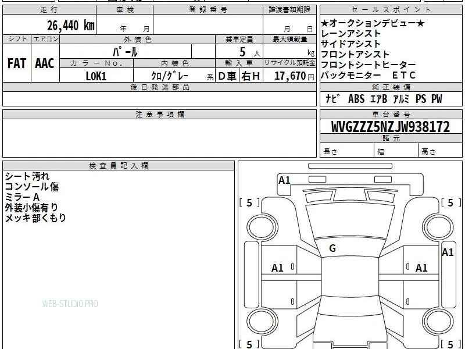This screenshot has width=465, height=349.
Task: Select the FAT shift value
Action: (x=17, y=63)
